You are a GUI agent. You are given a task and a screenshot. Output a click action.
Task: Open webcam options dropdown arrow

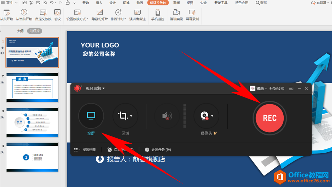pos(212,116)
